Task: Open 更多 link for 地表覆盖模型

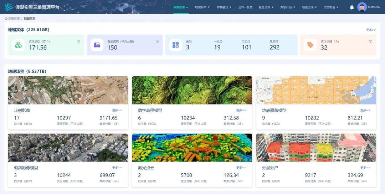Action: tap(365, 110)
